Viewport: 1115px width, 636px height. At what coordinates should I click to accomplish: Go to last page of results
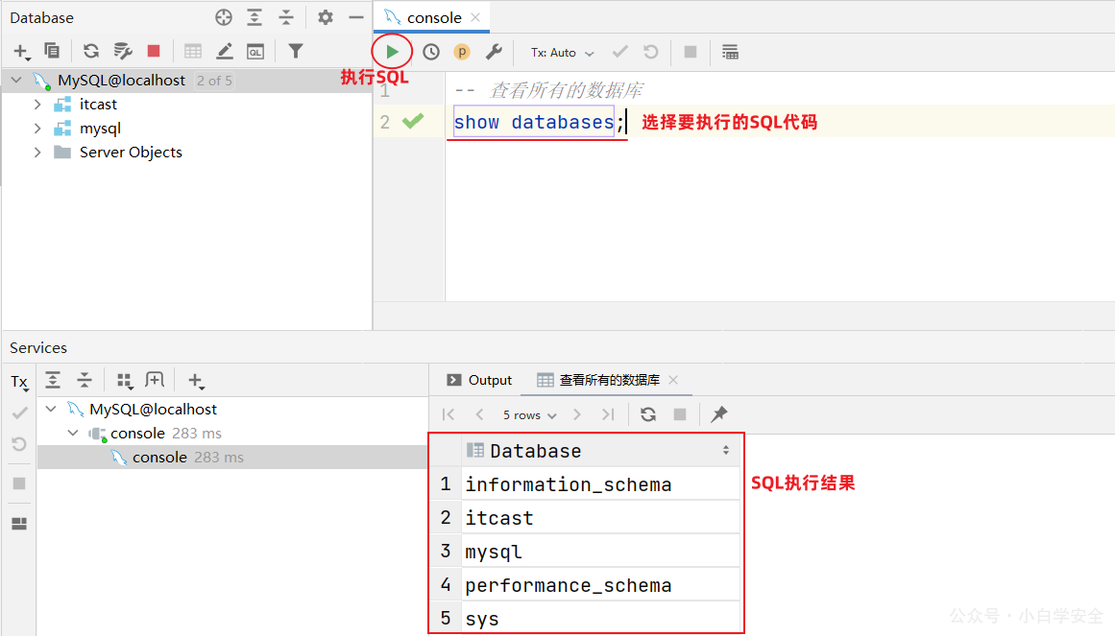pyautogui.click(x=608, y=414)
